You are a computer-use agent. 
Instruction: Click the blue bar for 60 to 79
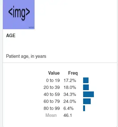coord(87,101)
